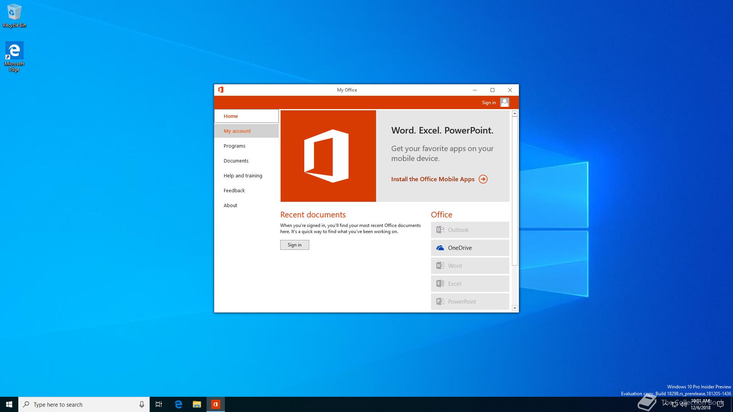
Task: Click Sign in text in the orange header
Action: pos(489,103)
